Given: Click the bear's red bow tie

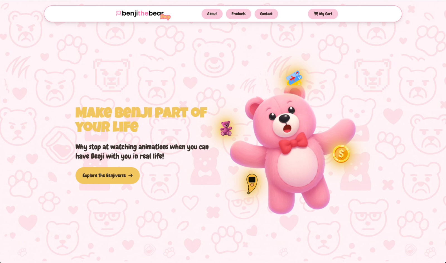Looking at the screenshot, I should (293, 143).
